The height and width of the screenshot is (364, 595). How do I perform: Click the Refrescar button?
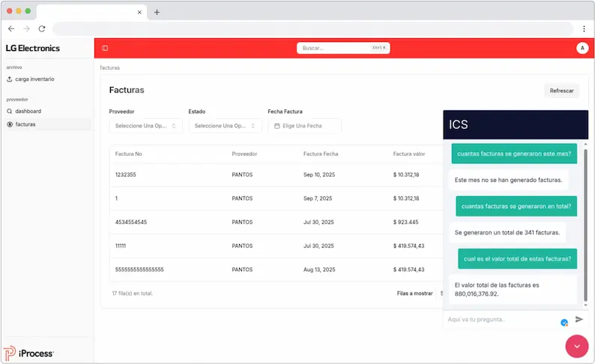[561, 91]
